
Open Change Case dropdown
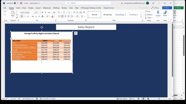(49, 12)
